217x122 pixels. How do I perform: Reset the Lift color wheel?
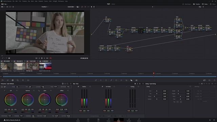[17, 90]
